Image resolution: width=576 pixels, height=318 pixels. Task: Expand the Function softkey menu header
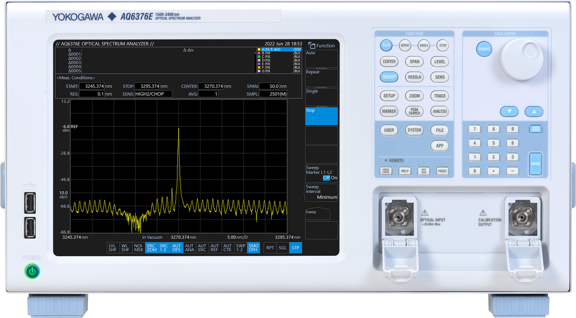322,45
